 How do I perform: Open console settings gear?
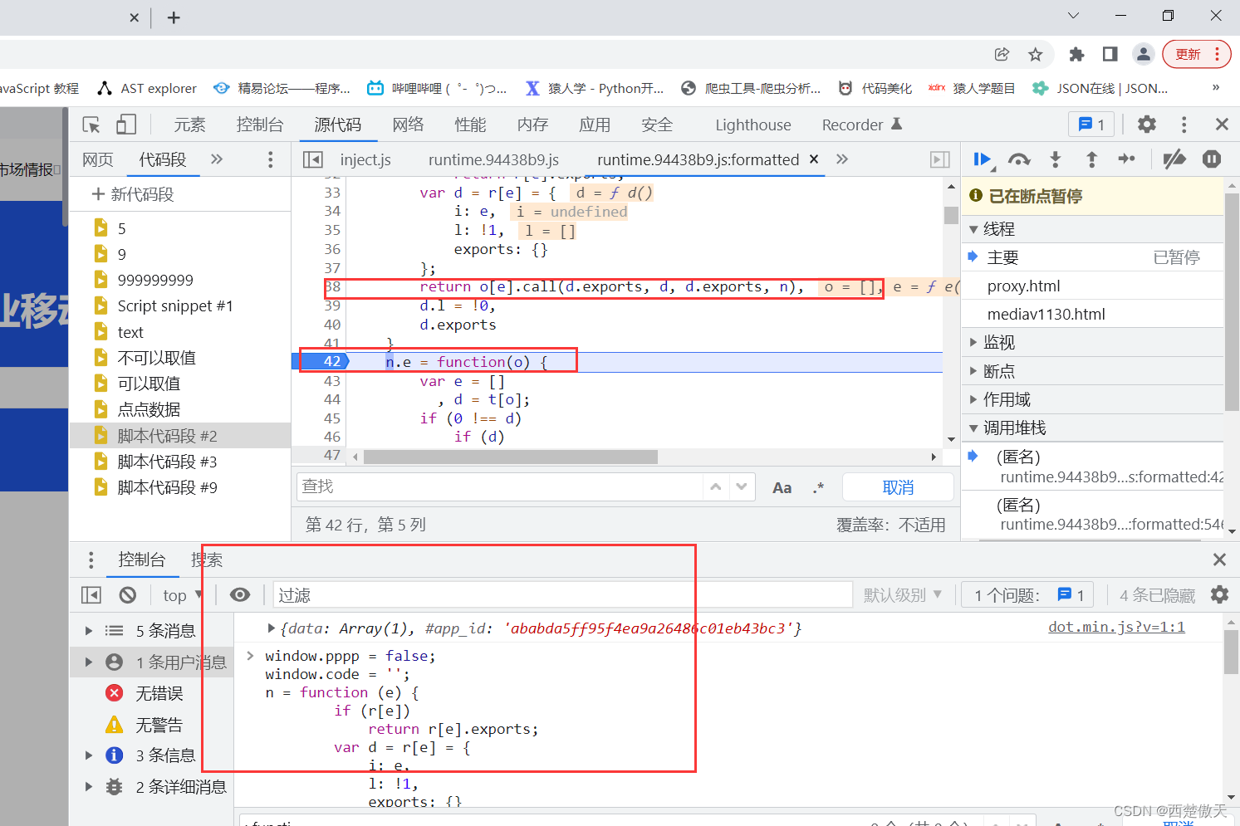click(x=1219, y=594)
